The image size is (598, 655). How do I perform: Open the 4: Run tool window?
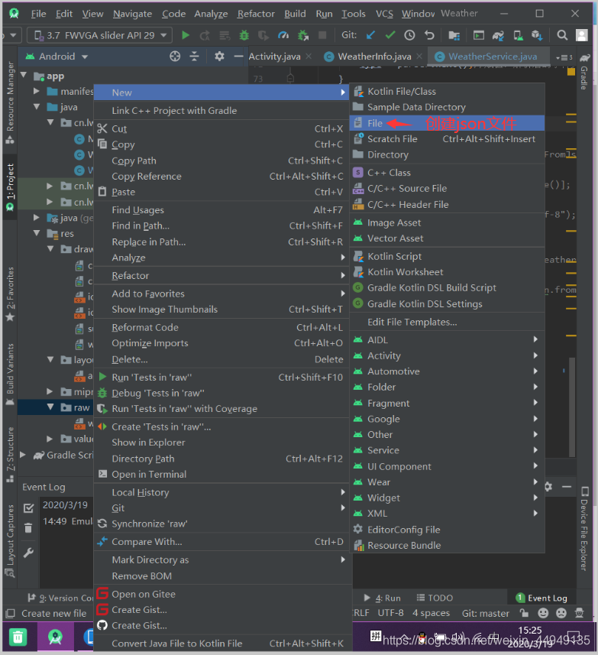pyautogui.click(x=382, y=598)
